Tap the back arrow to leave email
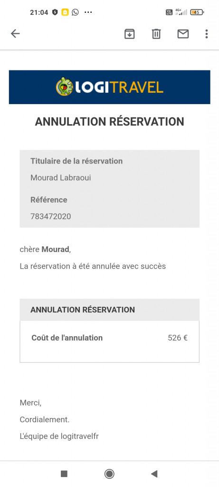Viewport: 219px width, 487px height. [x=15, y=34]
